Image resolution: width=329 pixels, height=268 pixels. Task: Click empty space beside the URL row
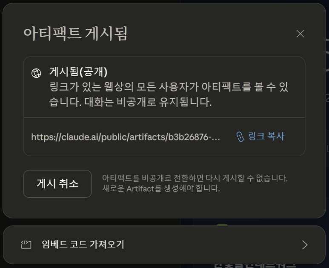point(295,137)
